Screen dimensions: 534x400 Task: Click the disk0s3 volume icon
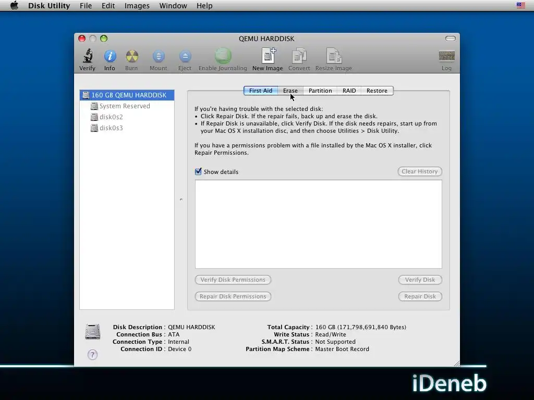(94, 128)
